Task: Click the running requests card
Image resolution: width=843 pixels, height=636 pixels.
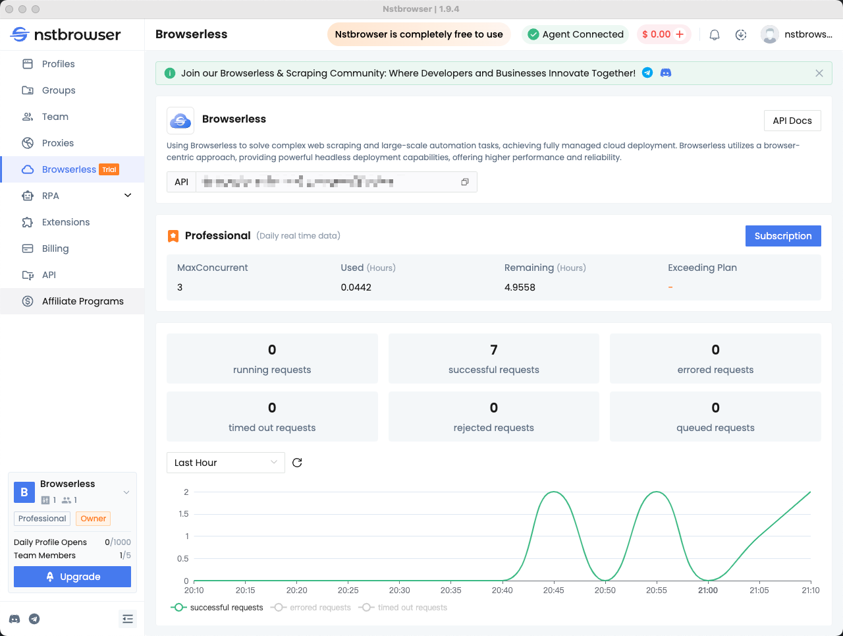Action: click(x=272, y=359)
